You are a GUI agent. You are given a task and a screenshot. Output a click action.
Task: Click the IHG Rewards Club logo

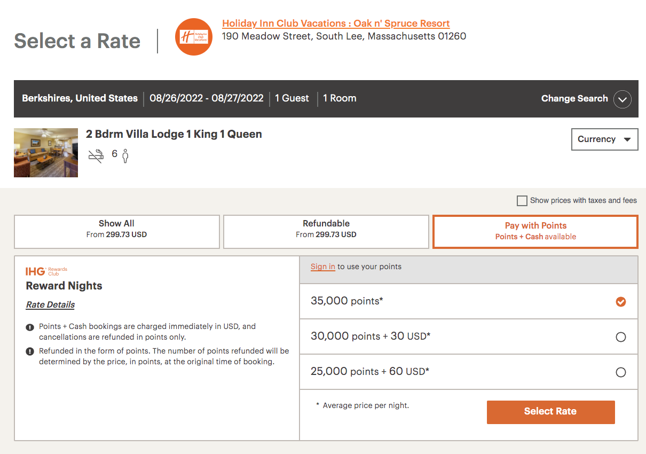coord(46,271)
